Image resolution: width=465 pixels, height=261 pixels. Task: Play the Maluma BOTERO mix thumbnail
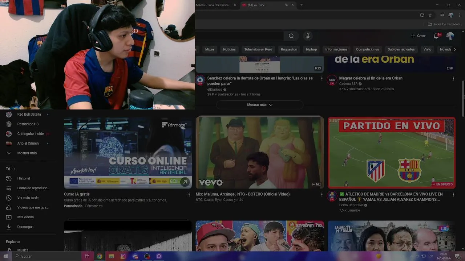(259, 153)
